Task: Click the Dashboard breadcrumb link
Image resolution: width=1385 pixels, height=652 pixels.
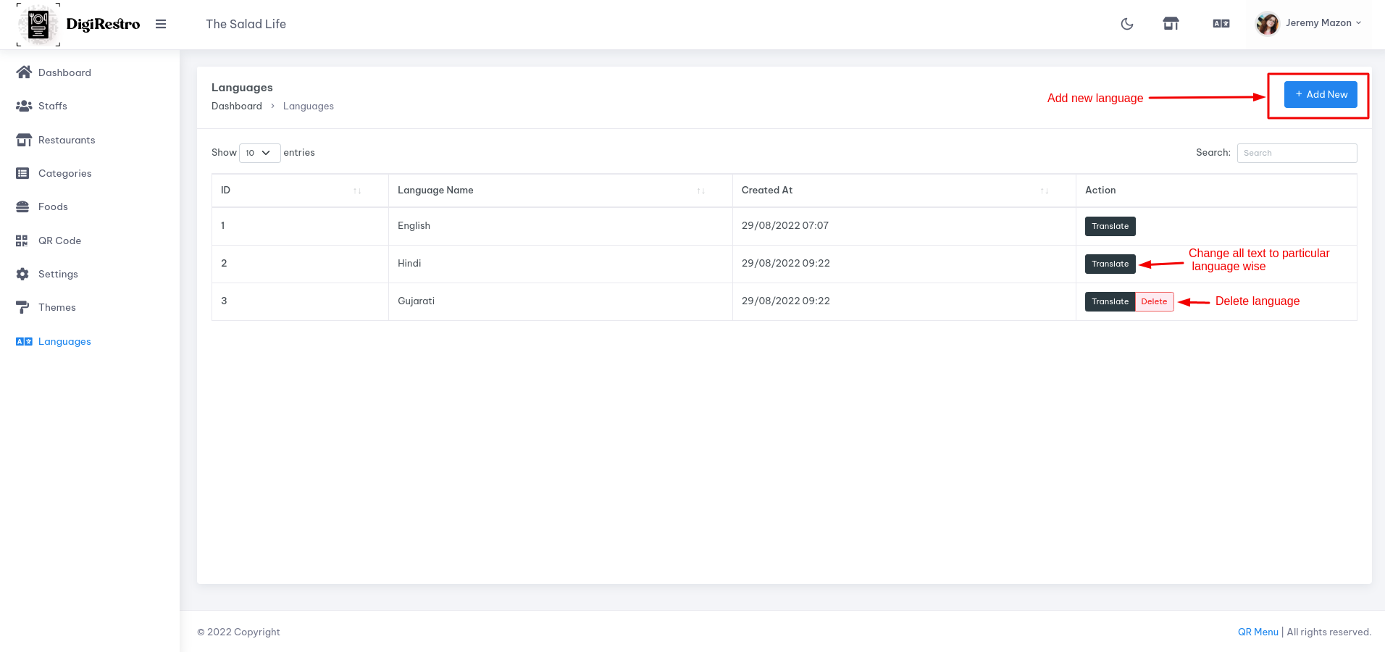Action: point(237,106)
